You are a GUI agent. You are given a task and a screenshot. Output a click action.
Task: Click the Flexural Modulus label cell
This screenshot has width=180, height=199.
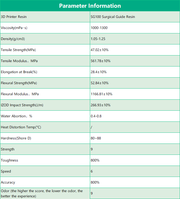pos(20,94)
